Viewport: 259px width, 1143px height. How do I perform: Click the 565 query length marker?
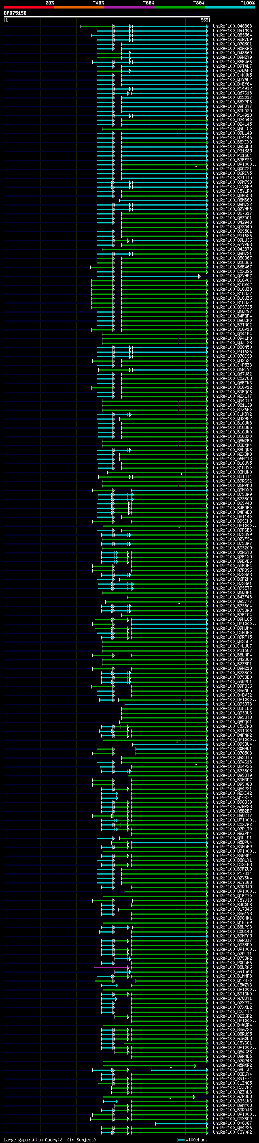pos(204,20)
